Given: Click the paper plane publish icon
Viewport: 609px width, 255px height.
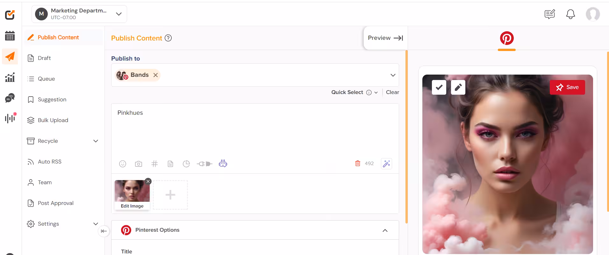Looking at the screenshot, I should tap(10, 57).
